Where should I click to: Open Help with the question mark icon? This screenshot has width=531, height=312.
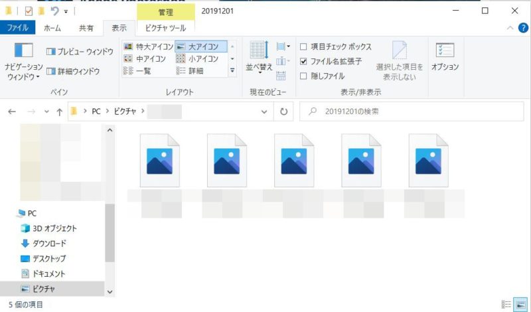(523, 28)
